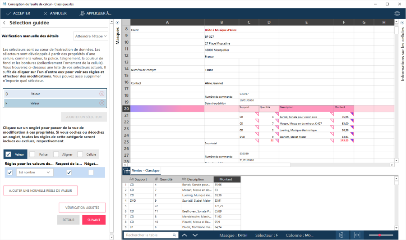406x240 pixels.
Task: Click Ajouter une nouvelle règle de valeur
Action: coord(40,190)
